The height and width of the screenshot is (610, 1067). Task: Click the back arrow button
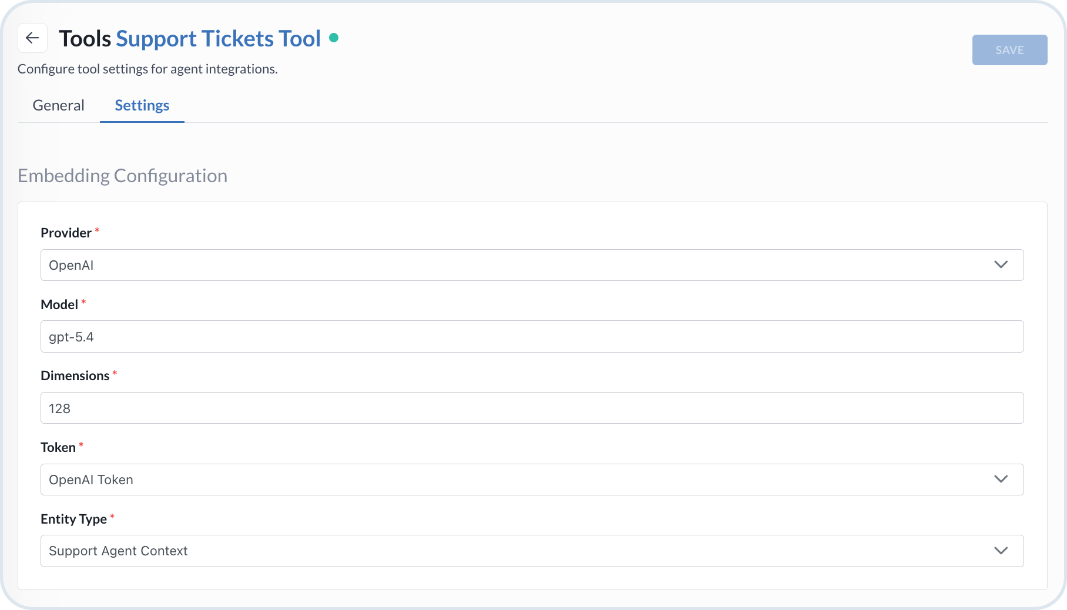point(32,38)
